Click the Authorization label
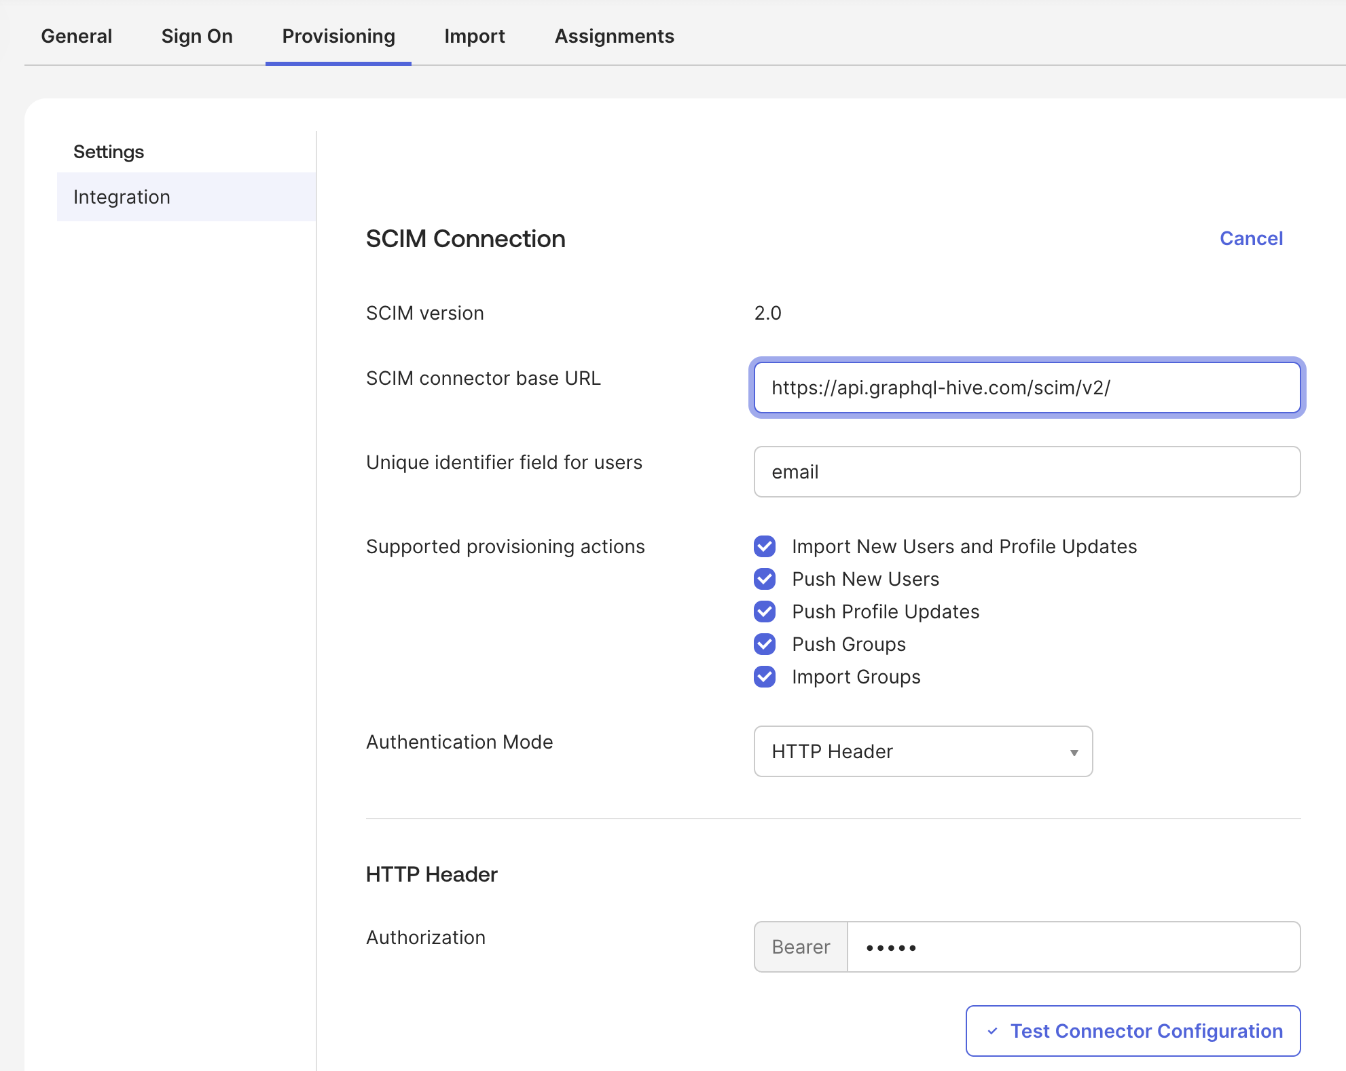 [x=426, y=937]
